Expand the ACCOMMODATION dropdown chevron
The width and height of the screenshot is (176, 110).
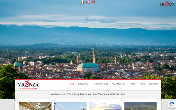[x=127, y=84]
